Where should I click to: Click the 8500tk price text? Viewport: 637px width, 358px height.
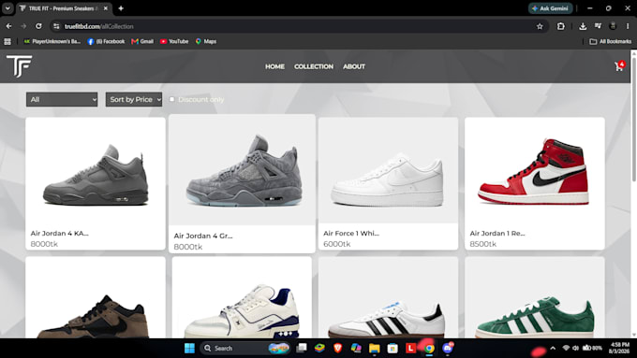(x=483, y=244)
